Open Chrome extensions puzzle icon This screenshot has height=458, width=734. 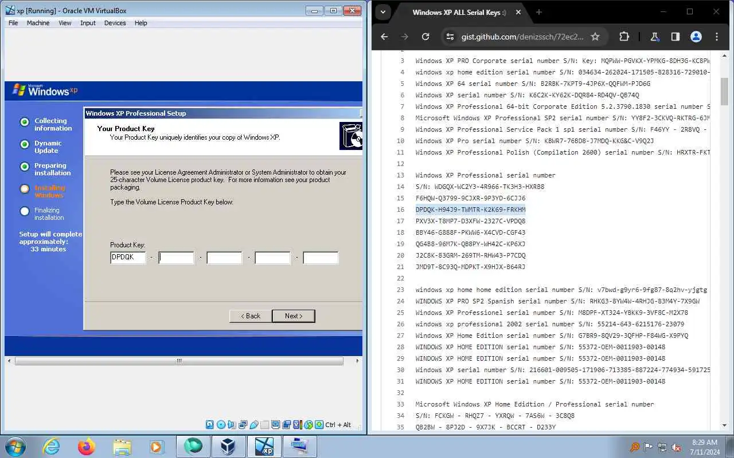coord(624,37)
